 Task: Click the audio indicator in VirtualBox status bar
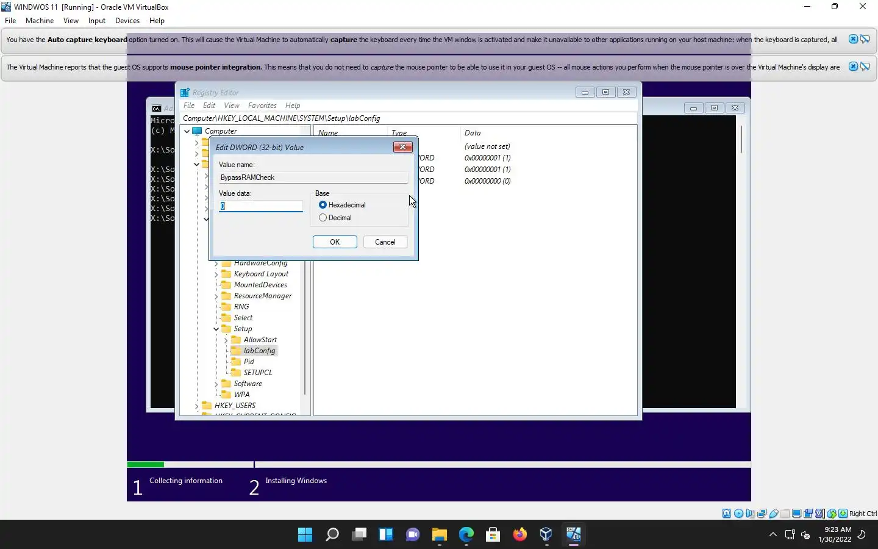click(x=750, y=514)
